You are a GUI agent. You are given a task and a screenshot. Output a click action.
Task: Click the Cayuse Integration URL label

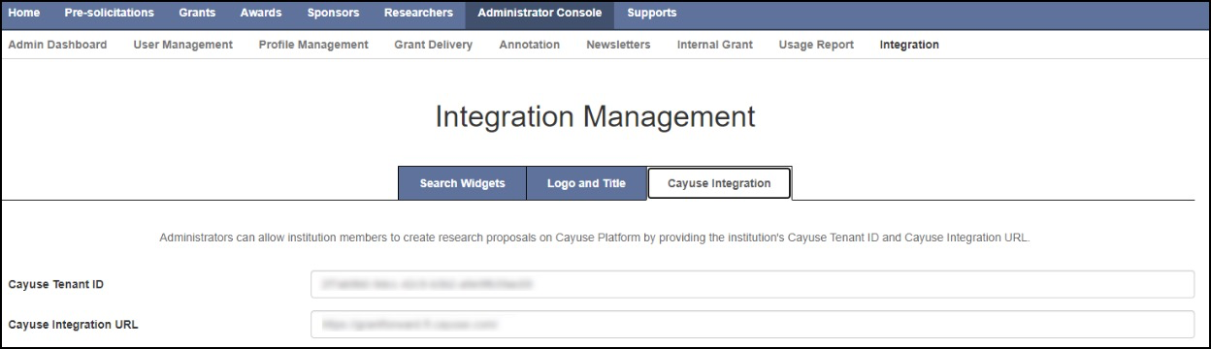point(73,324)
